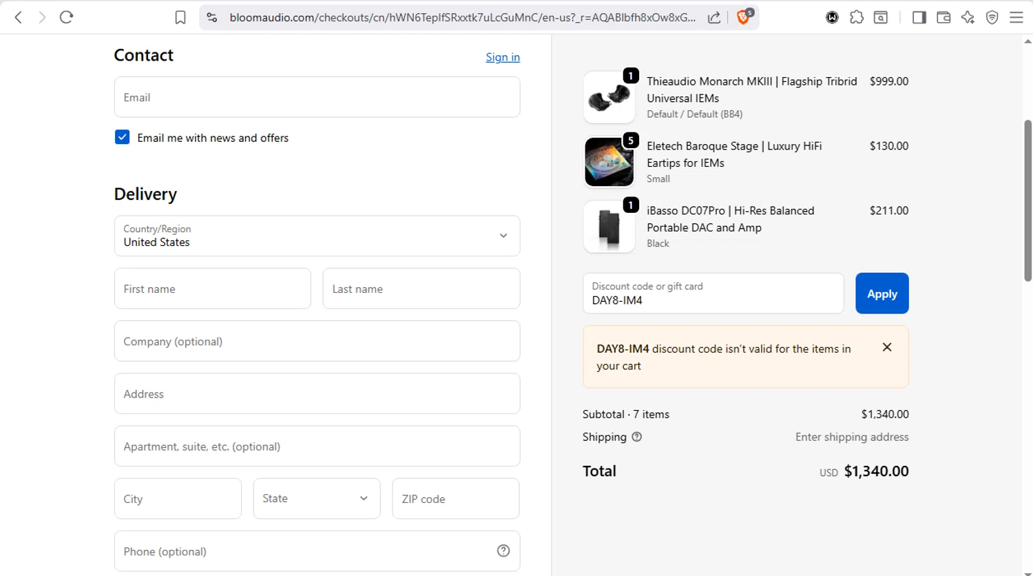The height and width of the screenshot is (576, 1033).
Task: Click the page vertical scrollbar thumb
Action: pyautogui.click(x=1027, y=200)
